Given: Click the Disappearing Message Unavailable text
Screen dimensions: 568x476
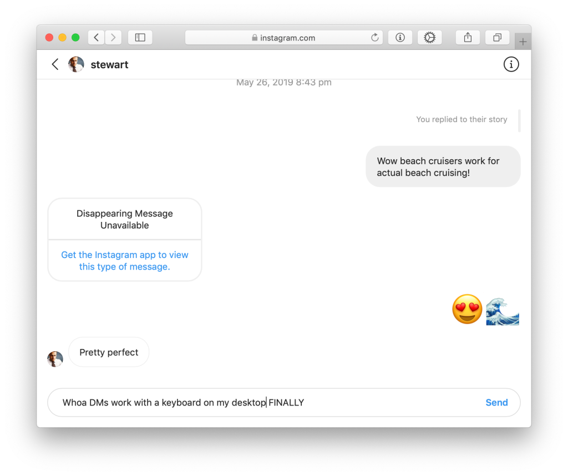Looking at the screenshot, I should (125, 219).
